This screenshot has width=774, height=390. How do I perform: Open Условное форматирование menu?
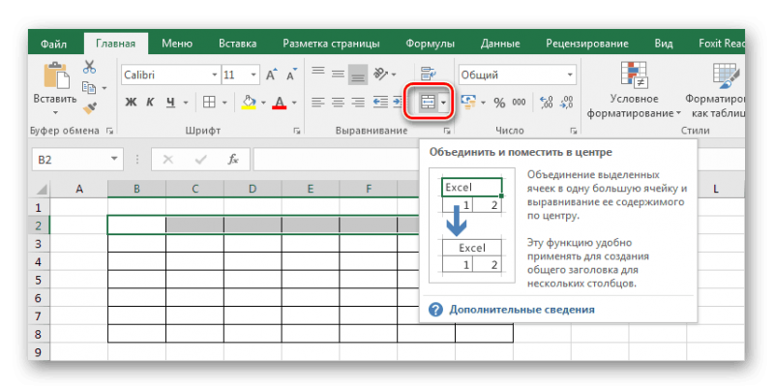(x=634, y=91)
